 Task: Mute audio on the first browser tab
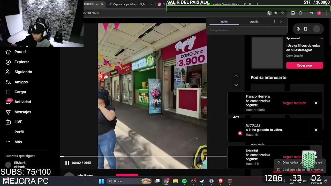pos(97,4)
